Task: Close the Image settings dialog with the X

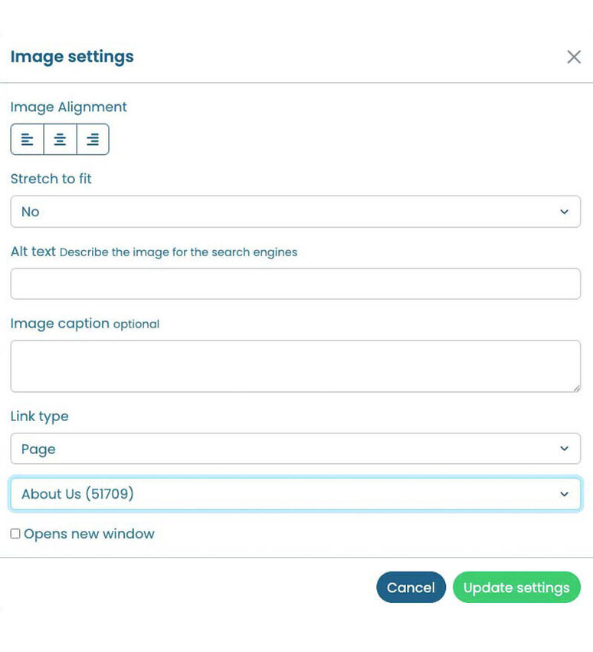Action: pos(574,56)
